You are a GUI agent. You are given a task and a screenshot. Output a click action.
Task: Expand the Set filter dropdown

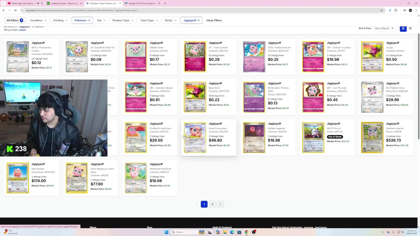(101, 20)
